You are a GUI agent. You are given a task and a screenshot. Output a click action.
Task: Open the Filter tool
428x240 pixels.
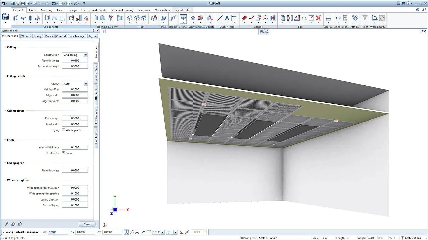pos(364,18)
